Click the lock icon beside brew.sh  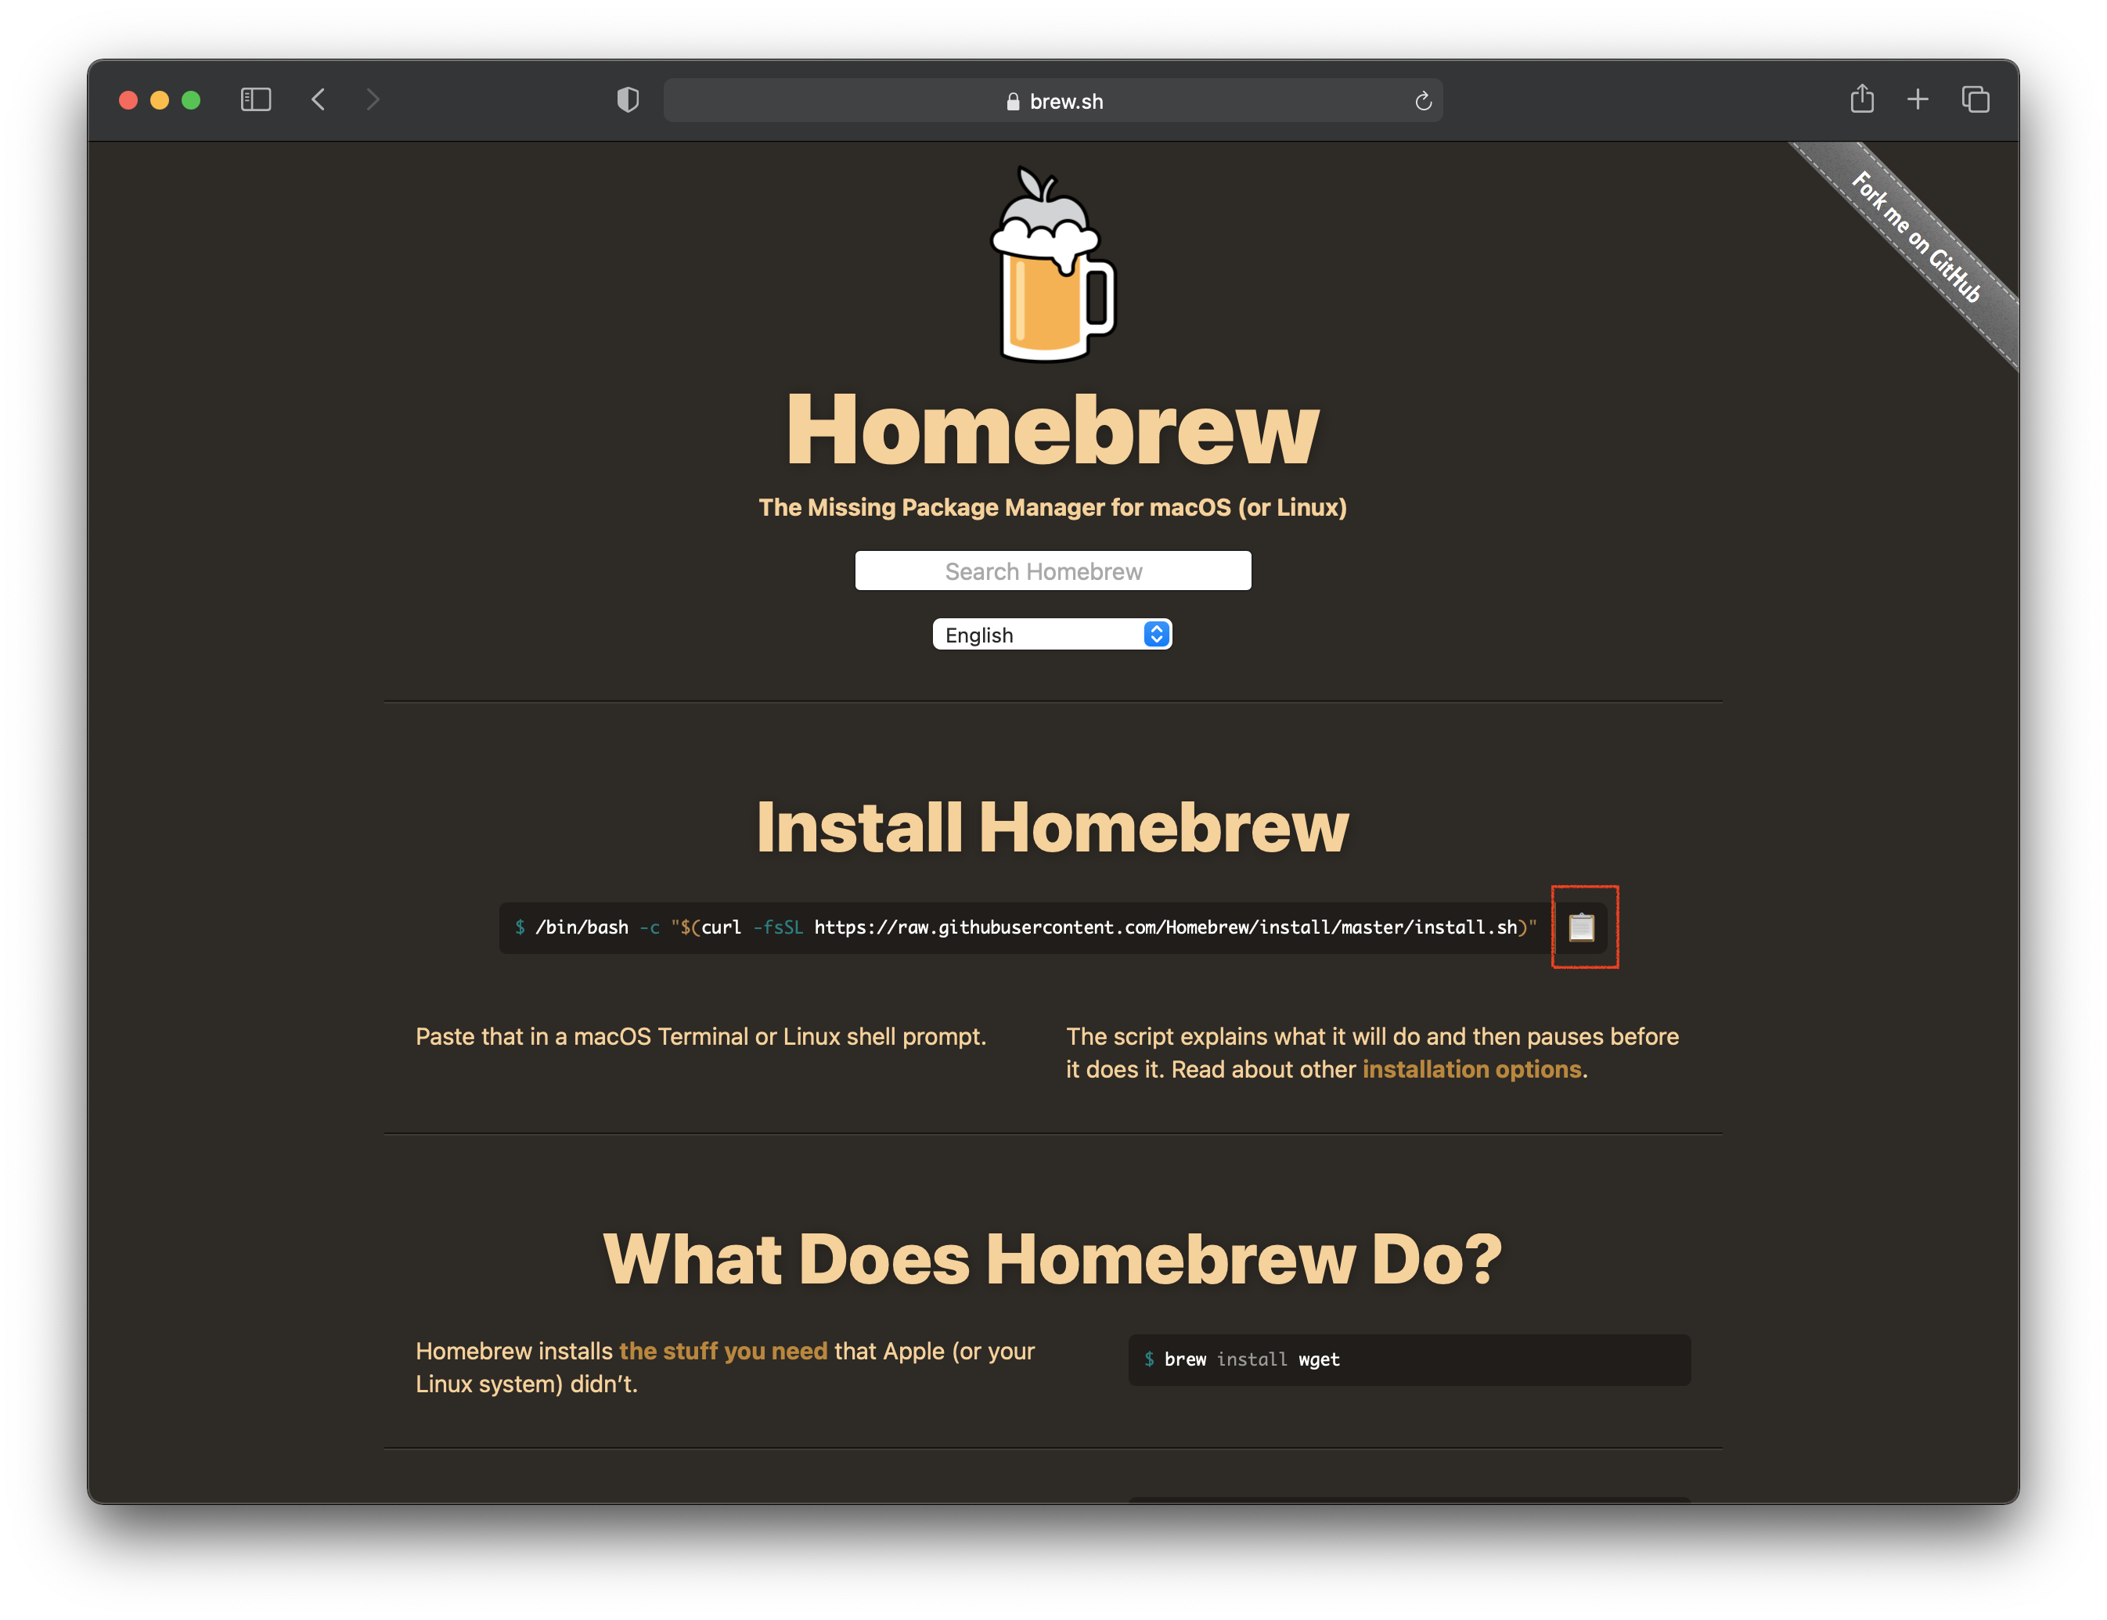pos(1013,101)
